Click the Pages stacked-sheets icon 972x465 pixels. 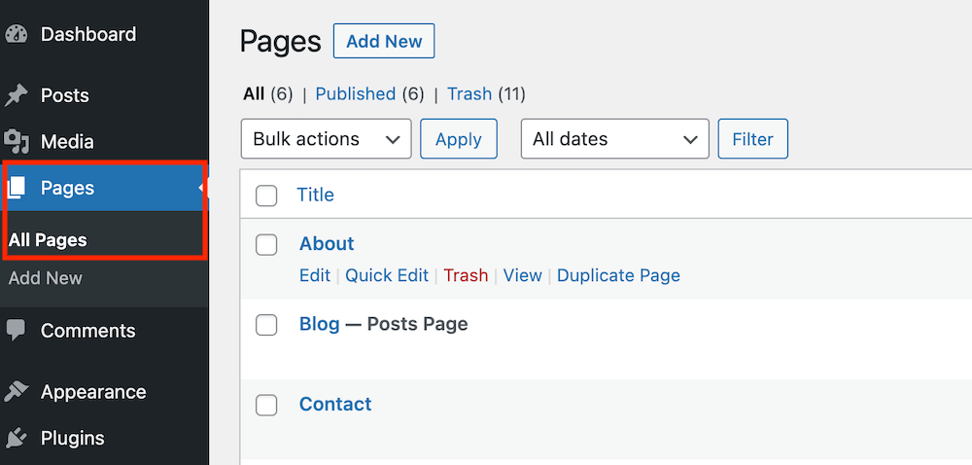(17, 188)
